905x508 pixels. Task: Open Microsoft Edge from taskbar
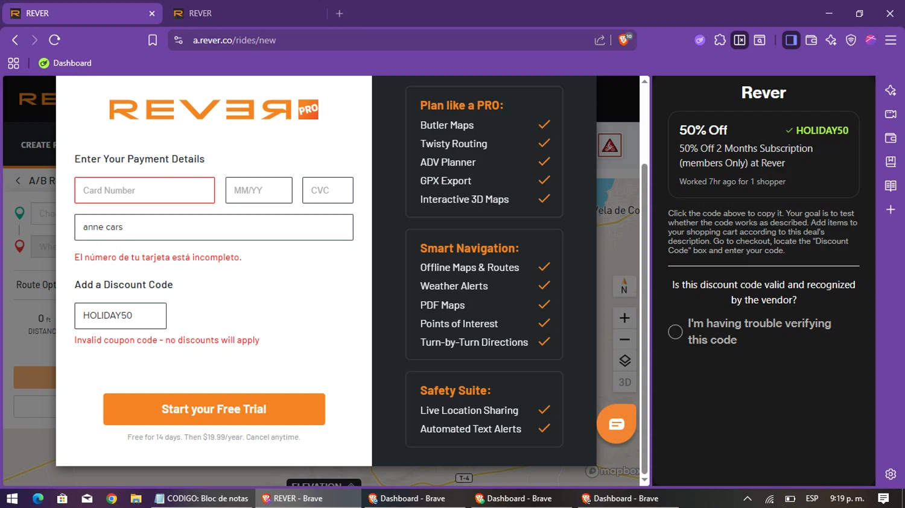pyautogui.click(x=38, y=498)
